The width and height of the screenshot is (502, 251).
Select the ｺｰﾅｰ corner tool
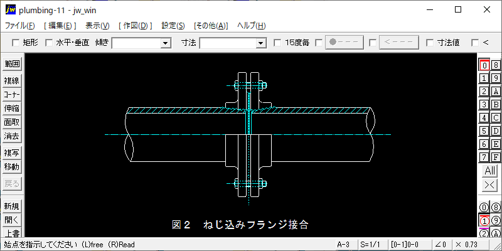(x=12, y=95)
